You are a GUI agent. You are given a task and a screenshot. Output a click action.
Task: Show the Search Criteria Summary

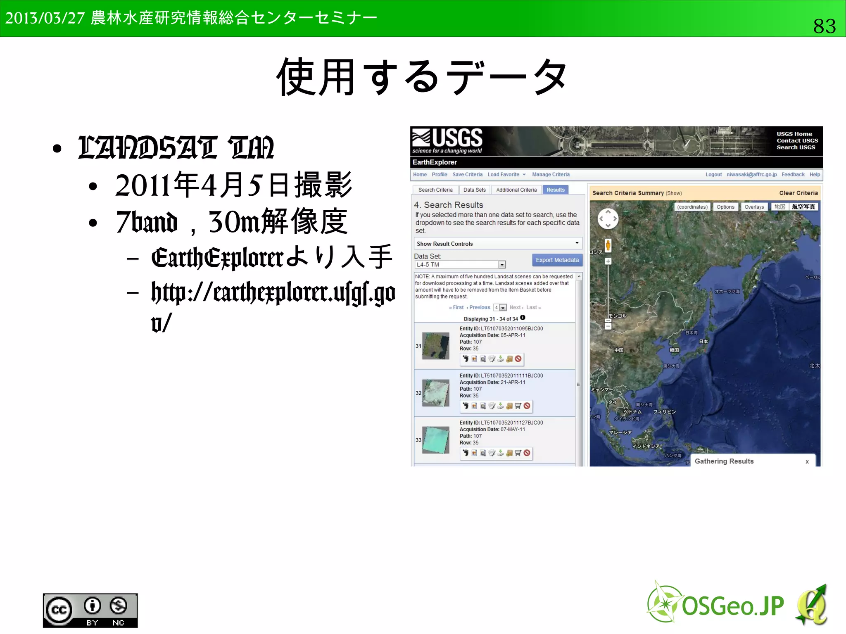click(x=673, y=193)
